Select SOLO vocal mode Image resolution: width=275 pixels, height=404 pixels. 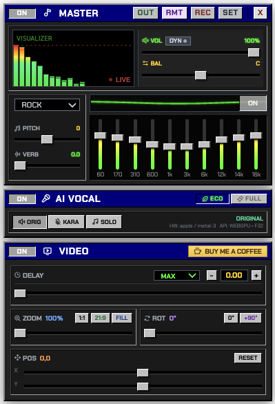104,222
